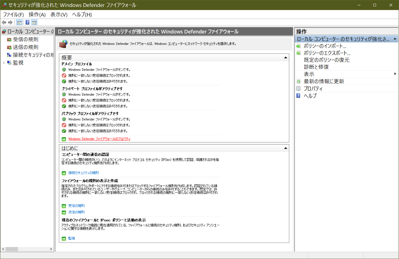Collapse the 概要 section
This screenshot has width=399, height=259.
click(x=285, y=57)
